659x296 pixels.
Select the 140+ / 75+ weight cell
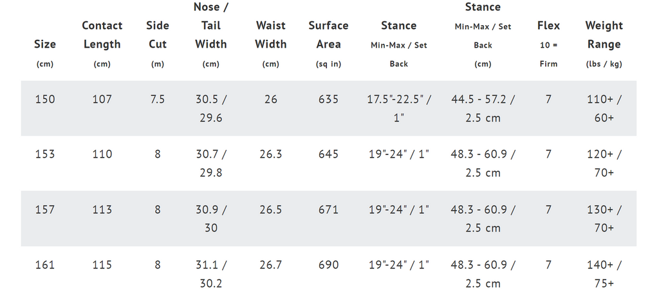[604, 273]
